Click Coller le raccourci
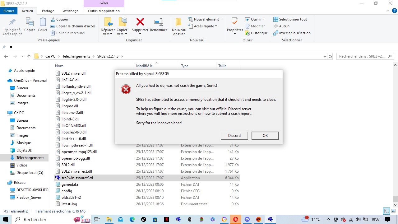398x224 pixels. [x=67, y=33]
